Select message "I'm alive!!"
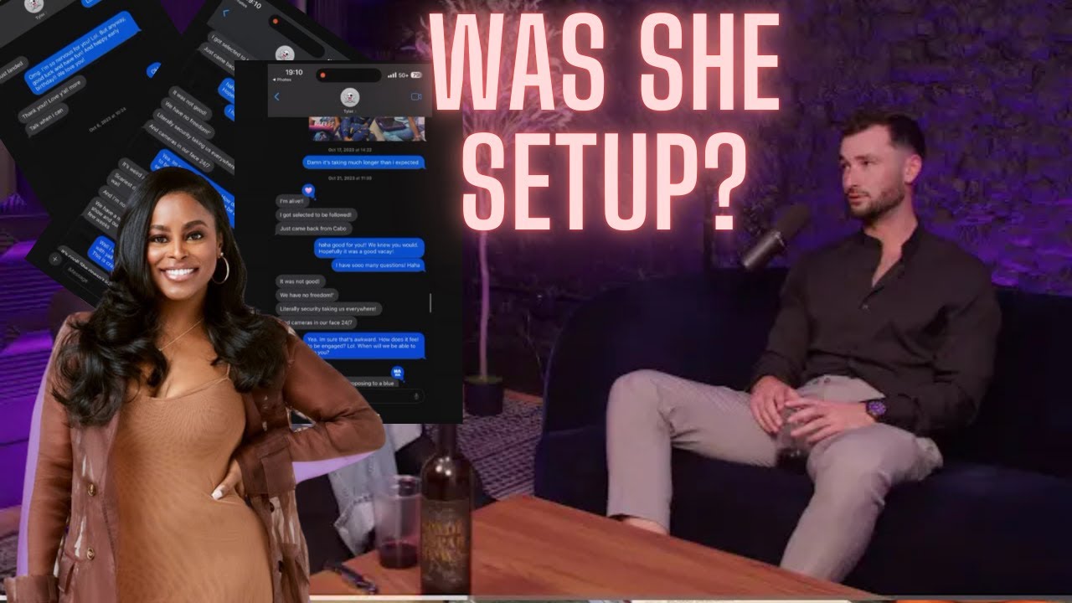Image resolution: width=1072 pixels, height=603 pixels. point(291,201)
